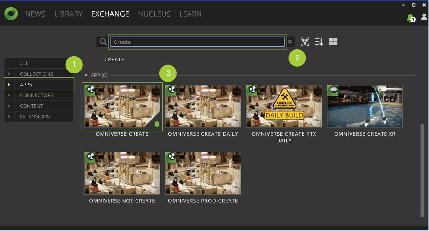
Task: Go to the NUCLEUS tab
Action: [x=154, y=14]
